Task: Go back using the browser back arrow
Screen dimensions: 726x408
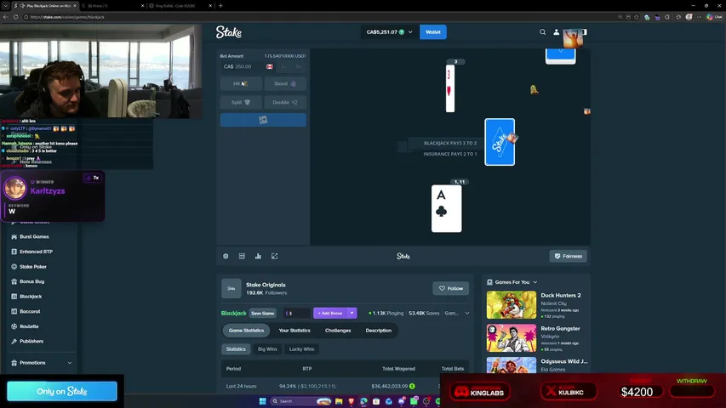Action: pos(6,17)
